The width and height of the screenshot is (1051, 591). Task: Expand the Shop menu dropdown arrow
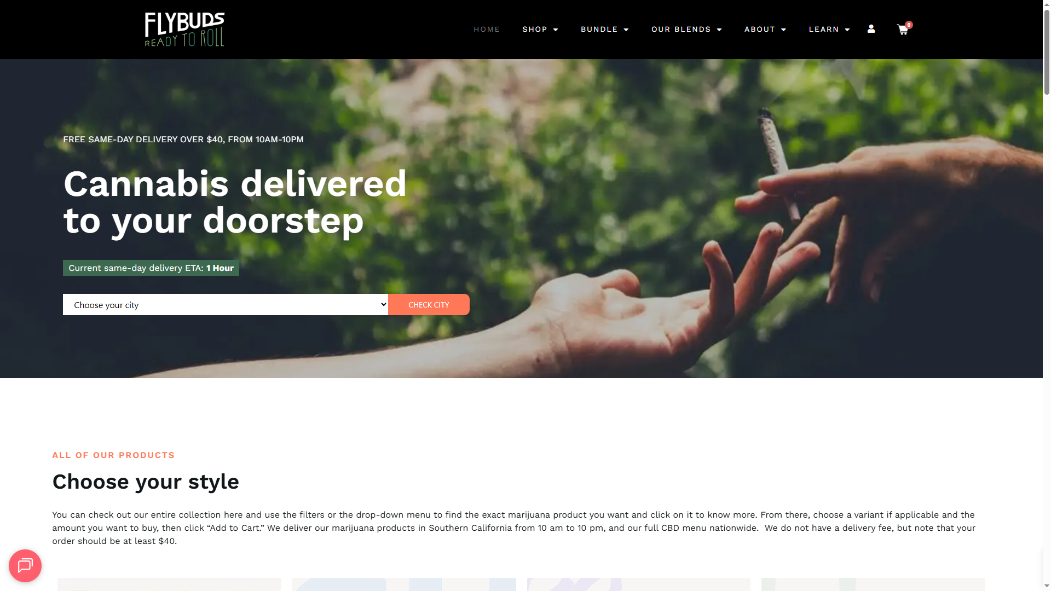click(556, 30)
